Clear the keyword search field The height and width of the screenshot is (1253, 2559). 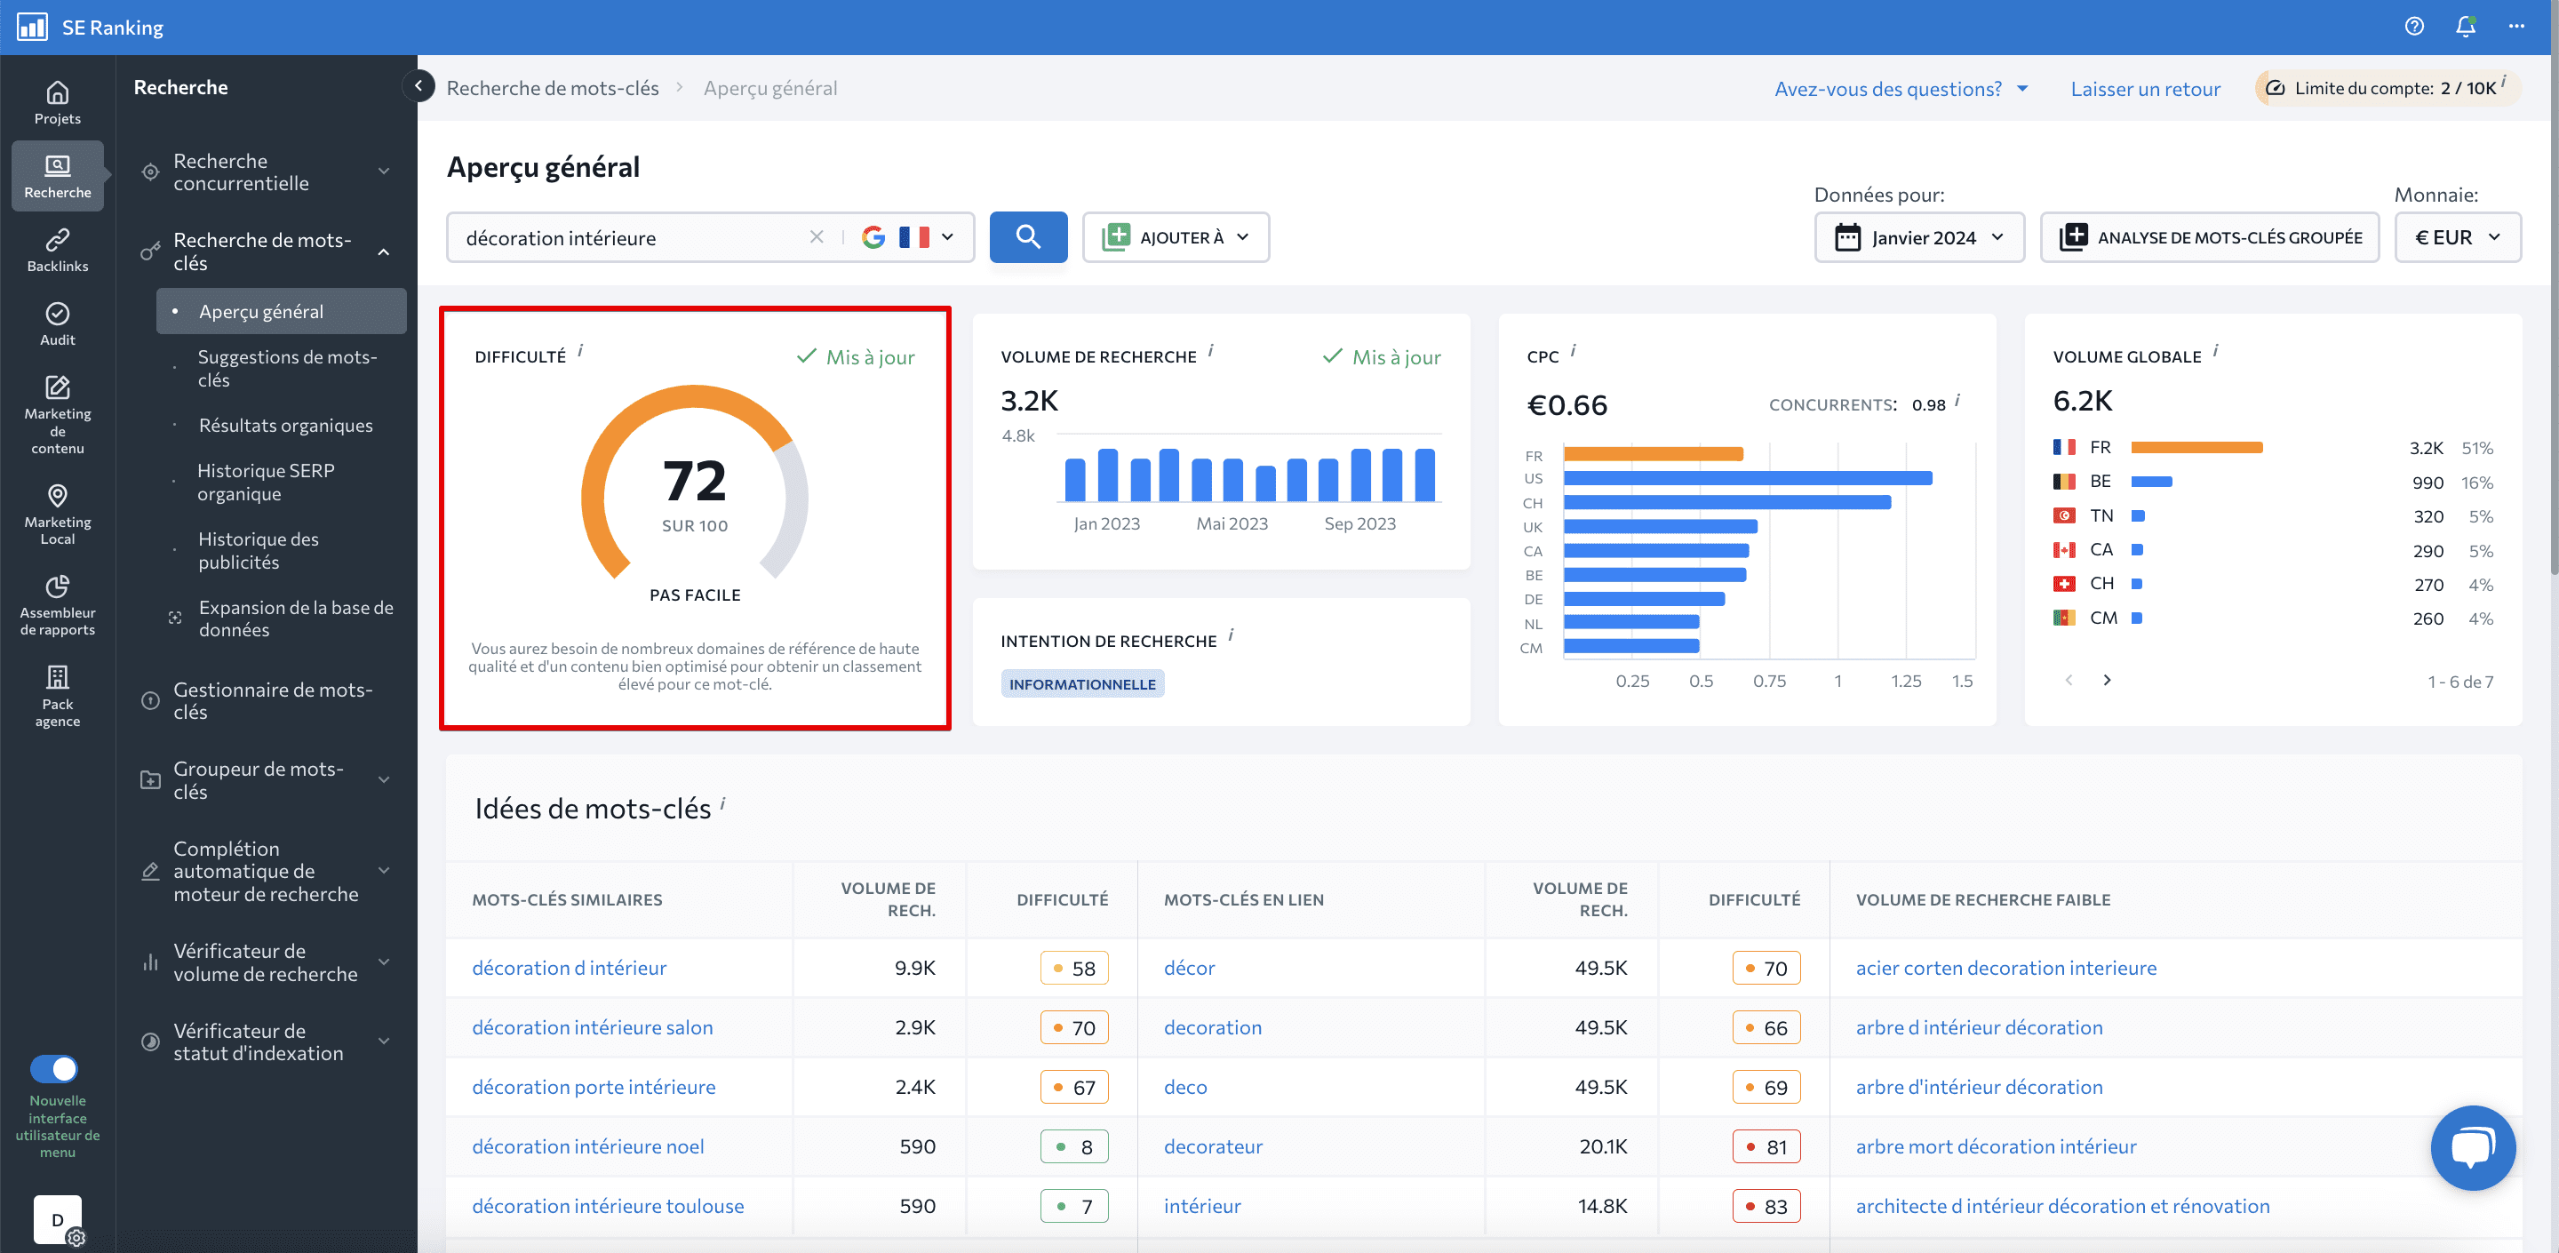[817, 236]
